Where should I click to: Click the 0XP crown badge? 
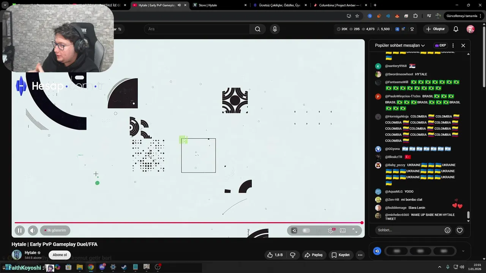440,45
